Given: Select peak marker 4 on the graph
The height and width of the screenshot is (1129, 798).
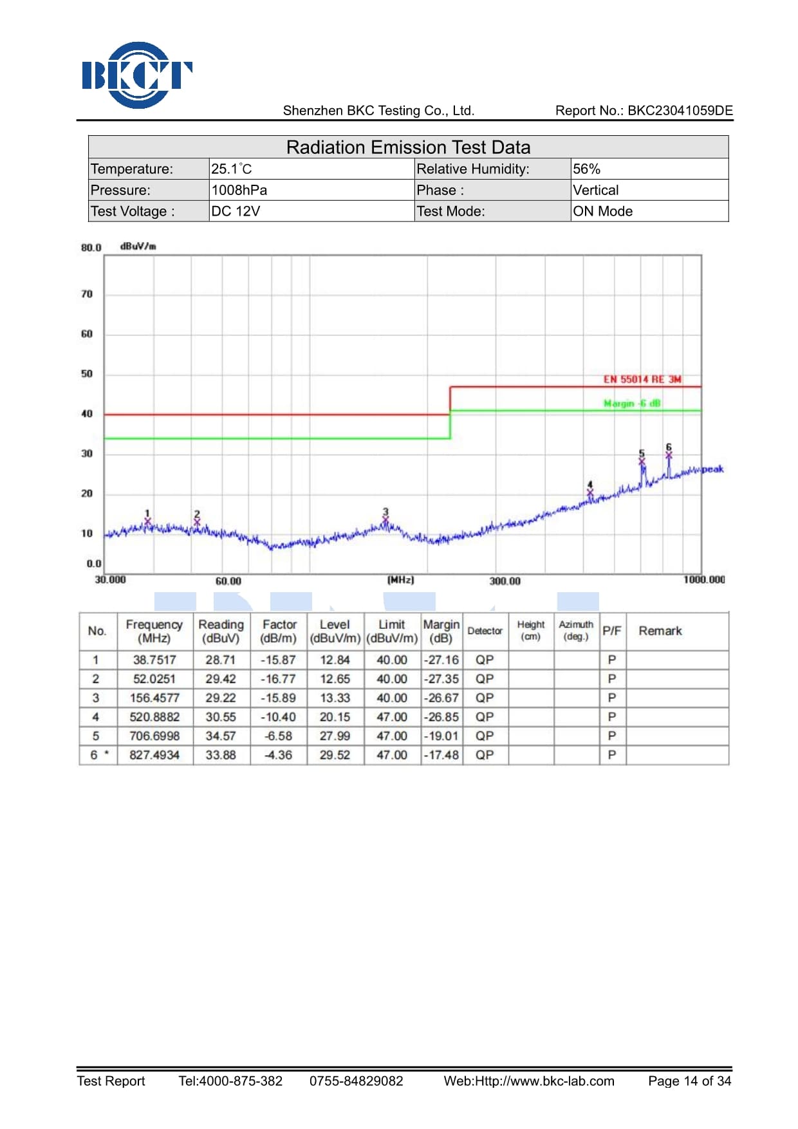Looking at the screenshot, I should coord(590,492).
